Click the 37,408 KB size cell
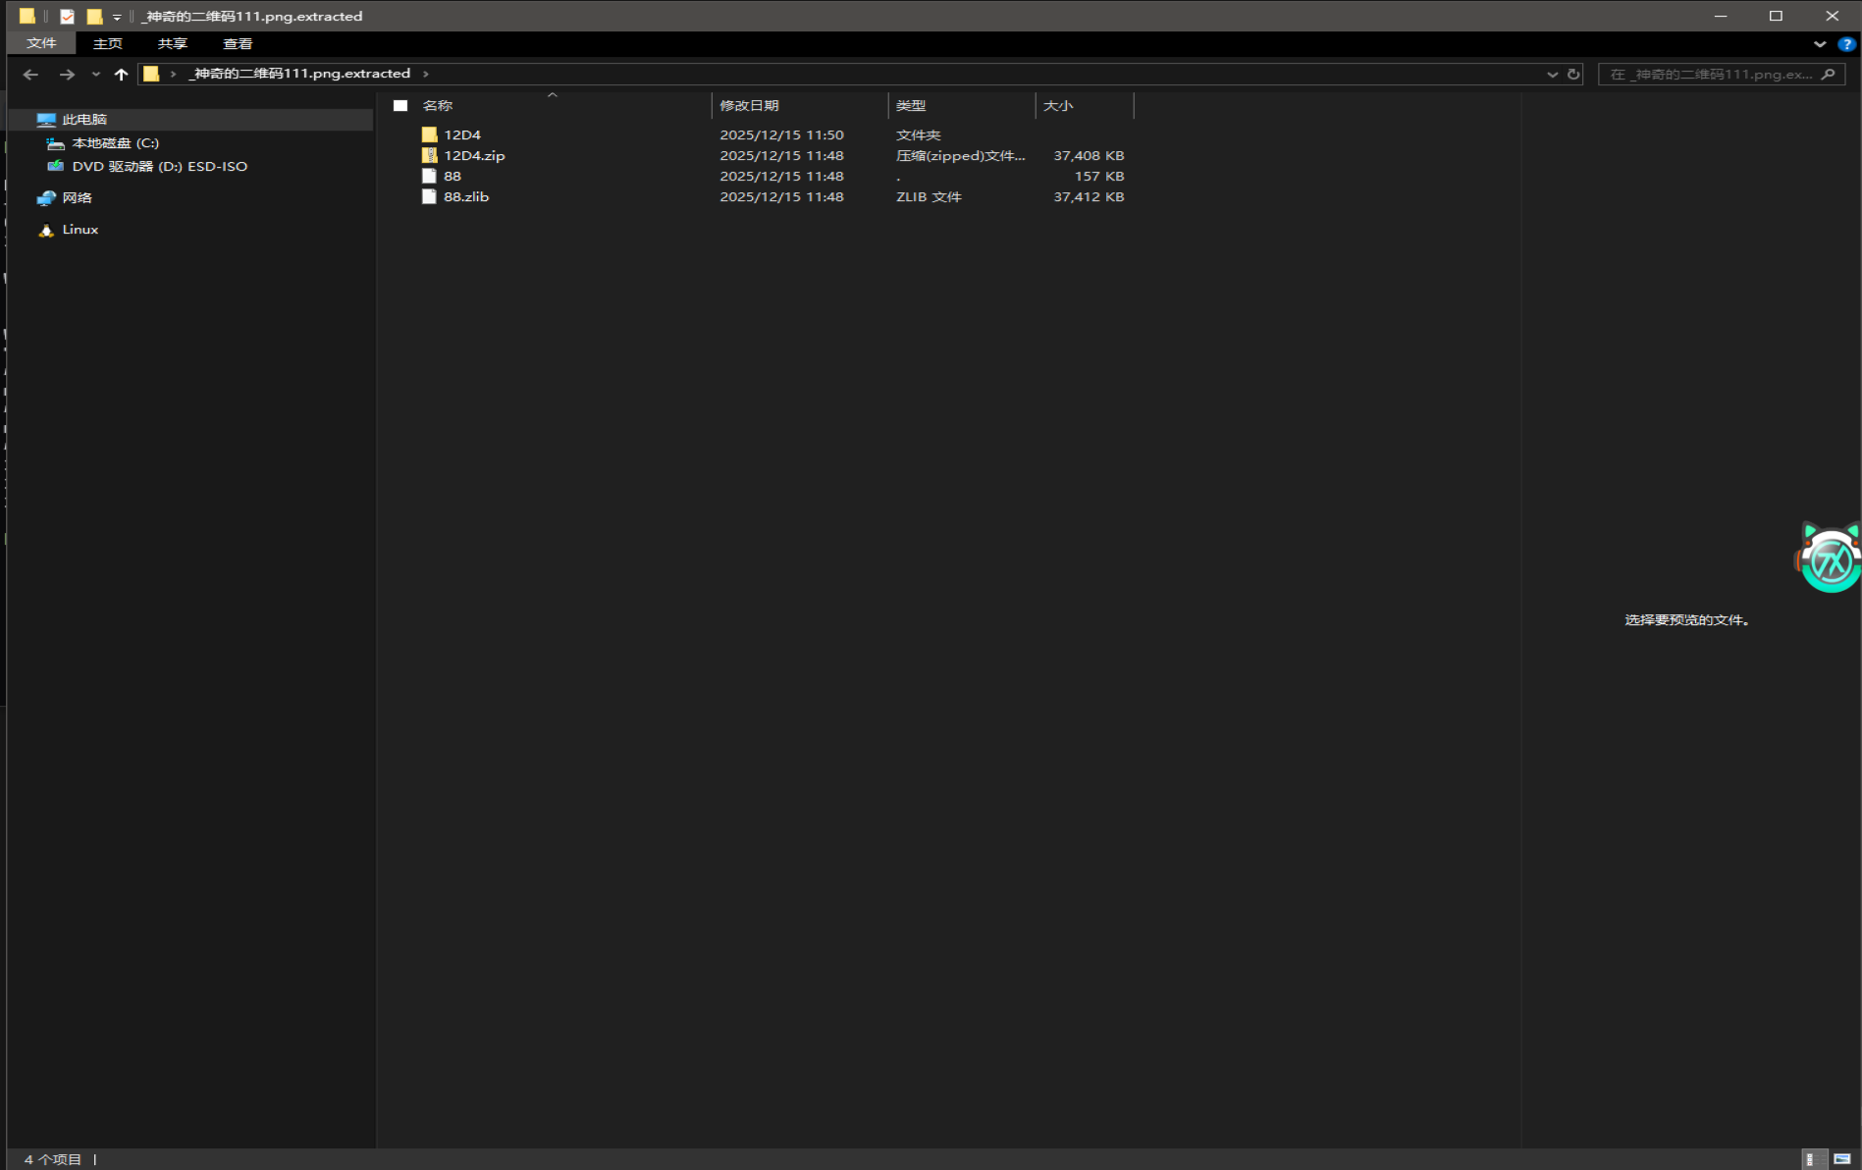Viewport: 1862px width, 1170px height. click(x=1089, y=156)
